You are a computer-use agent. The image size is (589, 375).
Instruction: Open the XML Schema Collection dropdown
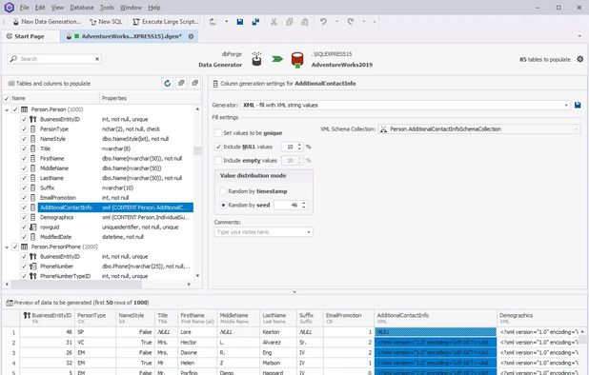576,129
